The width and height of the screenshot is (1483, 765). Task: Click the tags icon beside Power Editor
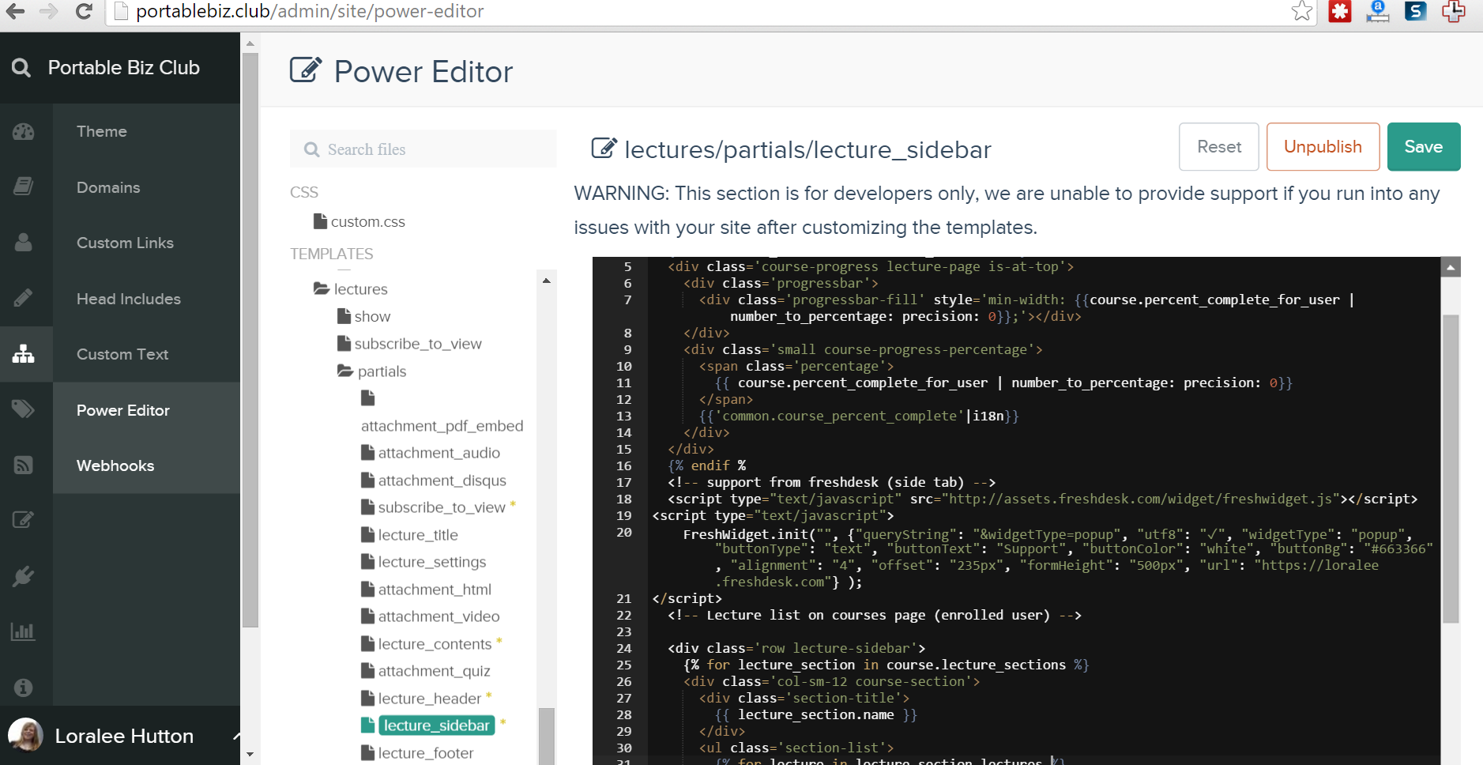point(24,409)
